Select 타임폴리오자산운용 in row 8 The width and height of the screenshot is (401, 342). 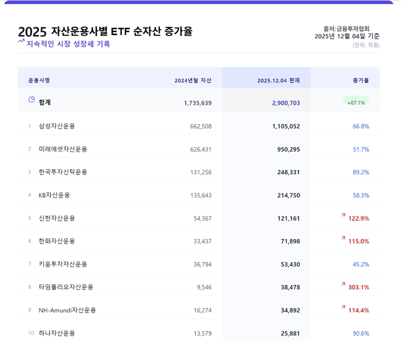pos(66,287)
